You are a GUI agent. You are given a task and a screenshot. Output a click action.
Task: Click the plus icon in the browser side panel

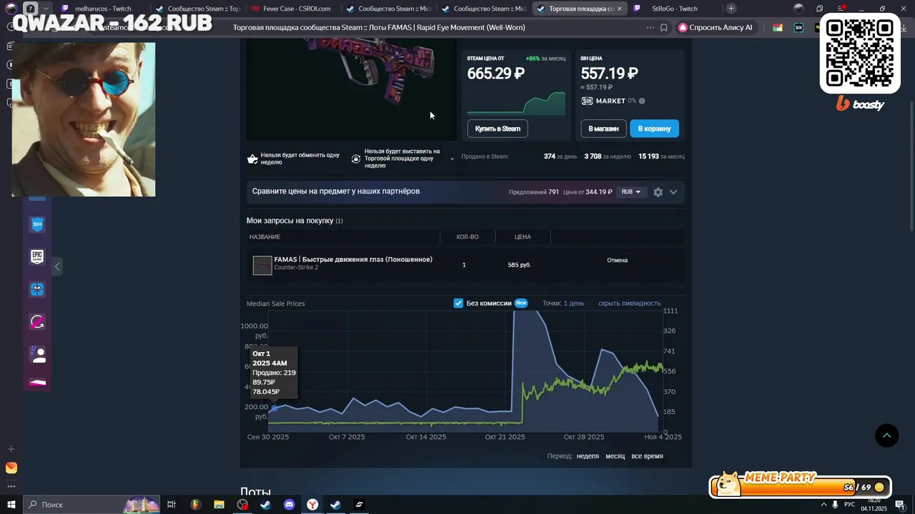pyautogui.click(x=11, y=449)
